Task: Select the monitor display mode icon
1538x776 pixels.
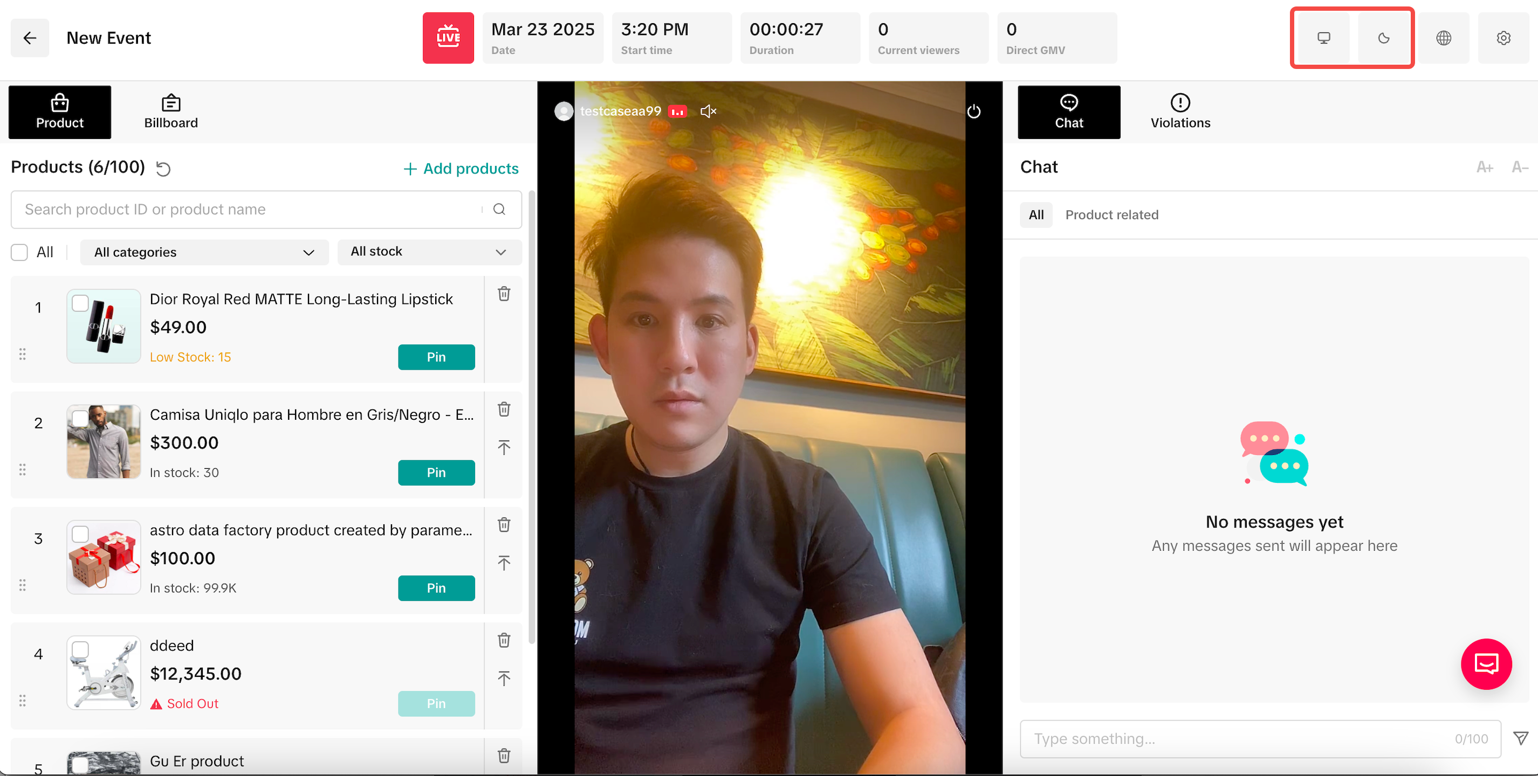Action: 1324,38
